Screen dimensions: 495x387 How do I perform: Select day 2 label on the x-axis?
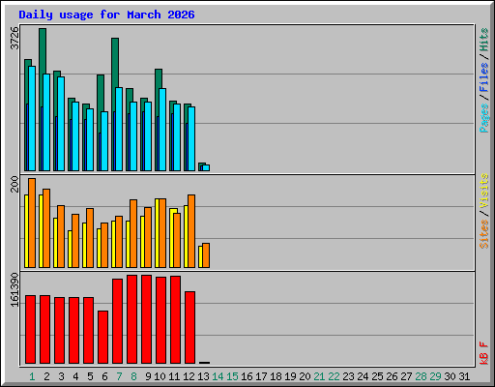46,376
